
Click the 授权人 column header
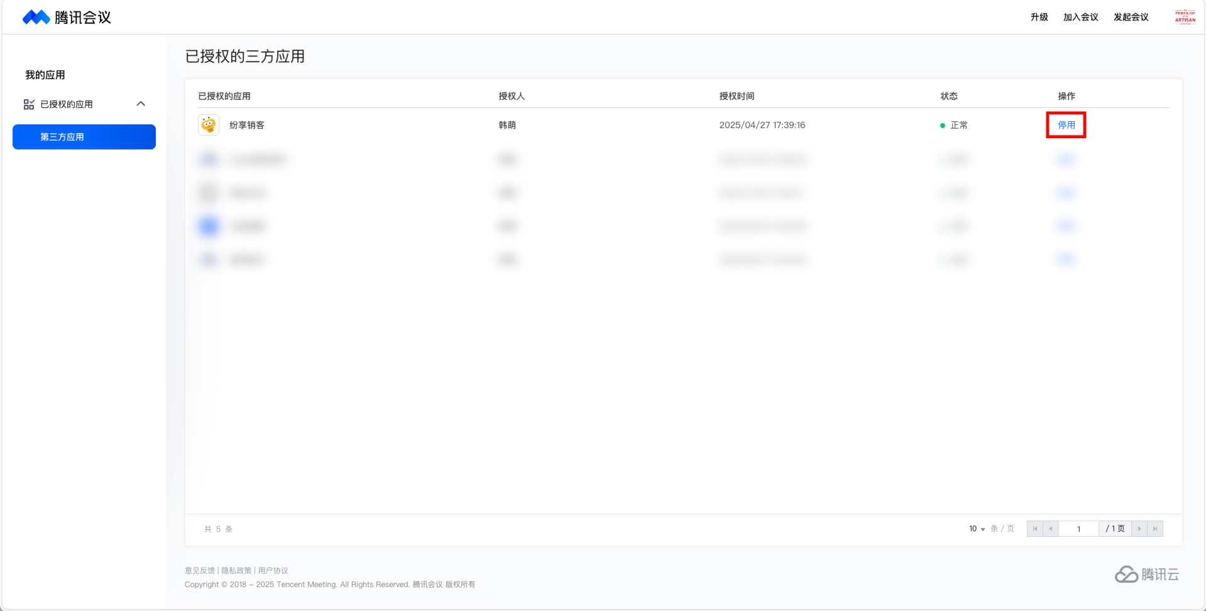(x=512, y=96)
